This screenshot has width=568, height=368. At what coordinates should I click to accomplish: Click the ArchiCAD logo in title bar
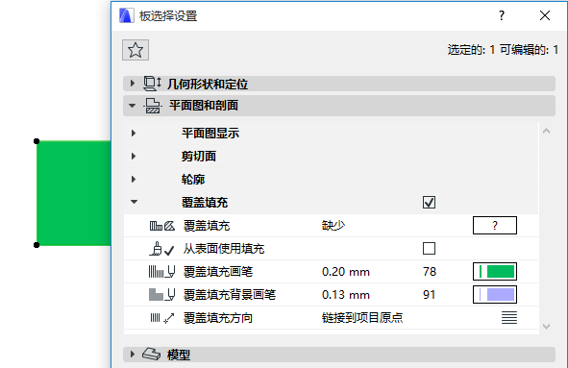point(127,15)
